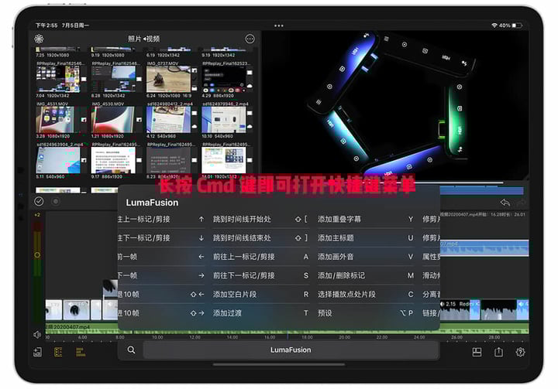The height and width of the screenshot is (389, 558).
Task: Adjust the yellow audio level handle
Action: pos(37,254)
